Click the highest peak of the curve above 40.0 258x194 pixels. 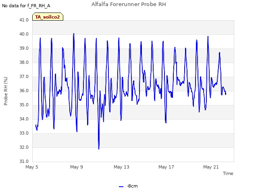click(x=74, y=34)
